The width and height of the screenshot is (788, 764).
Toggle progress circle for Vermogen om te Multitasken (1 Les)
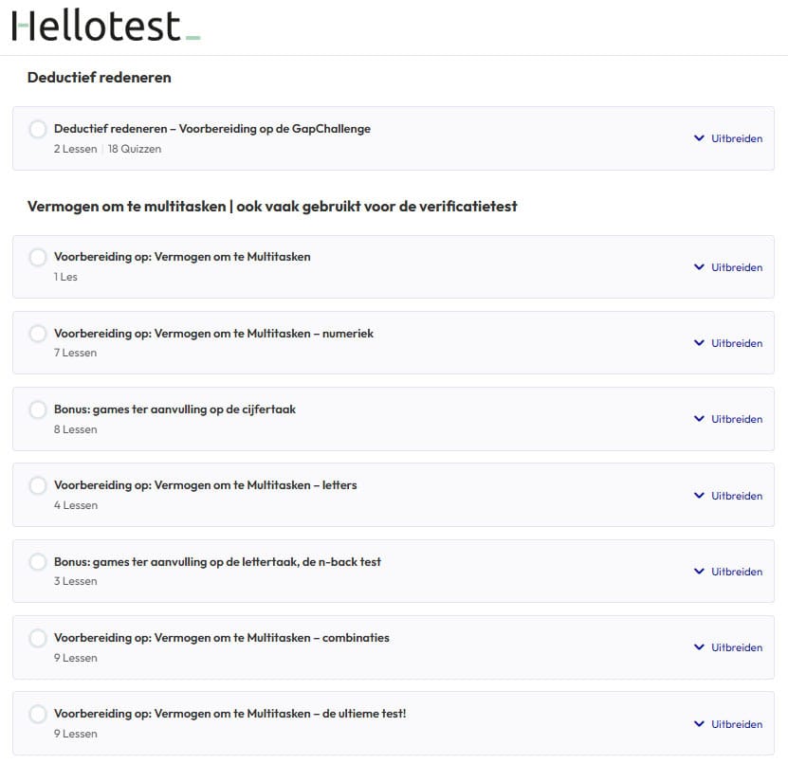(x=38, y=257)
